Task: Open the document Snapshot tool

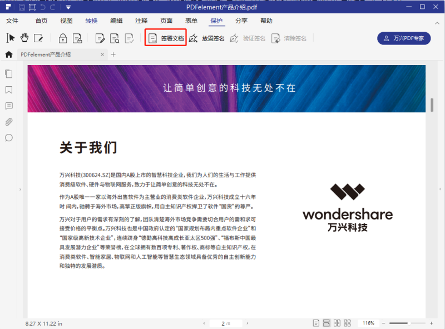Action: coord(32,7)
